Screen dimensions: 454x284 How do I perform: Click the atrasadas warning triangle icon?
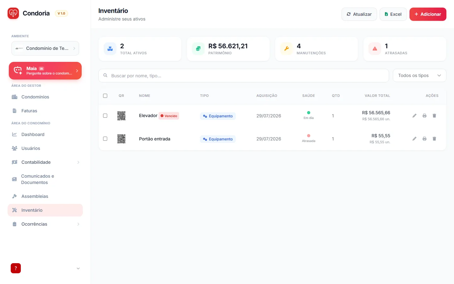[375, 49]
